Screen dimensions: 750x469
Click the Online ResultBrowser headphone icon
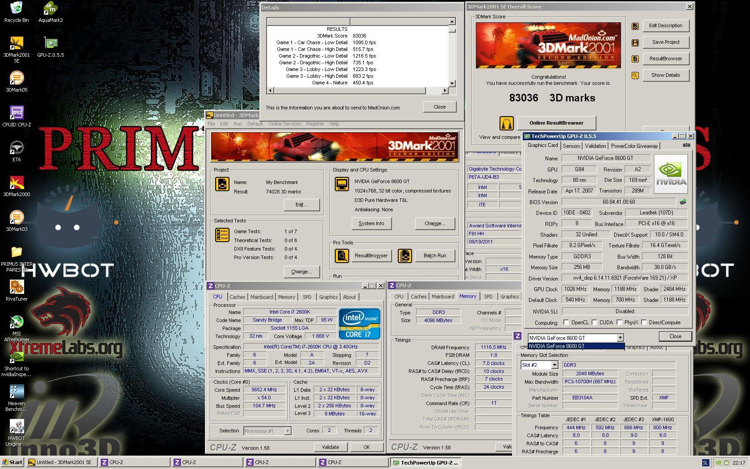[x=506, y=123]
